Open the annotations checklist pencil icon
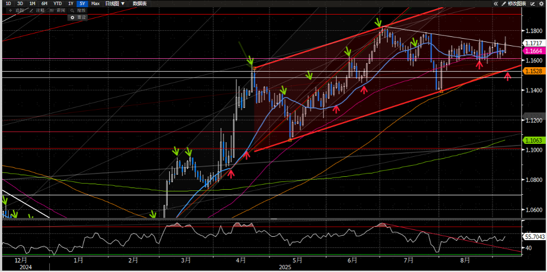Image resolution: width=547 pixels, height=272 pixels. pos(532,3)
